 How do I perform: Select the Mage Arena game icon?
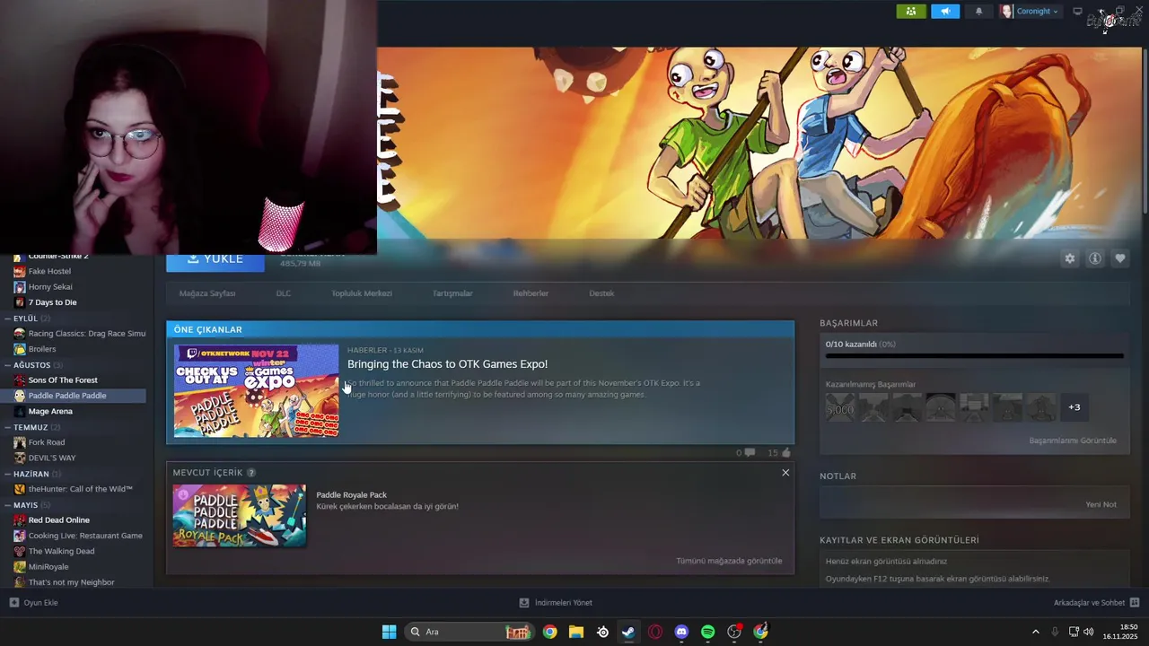[20, 411]
